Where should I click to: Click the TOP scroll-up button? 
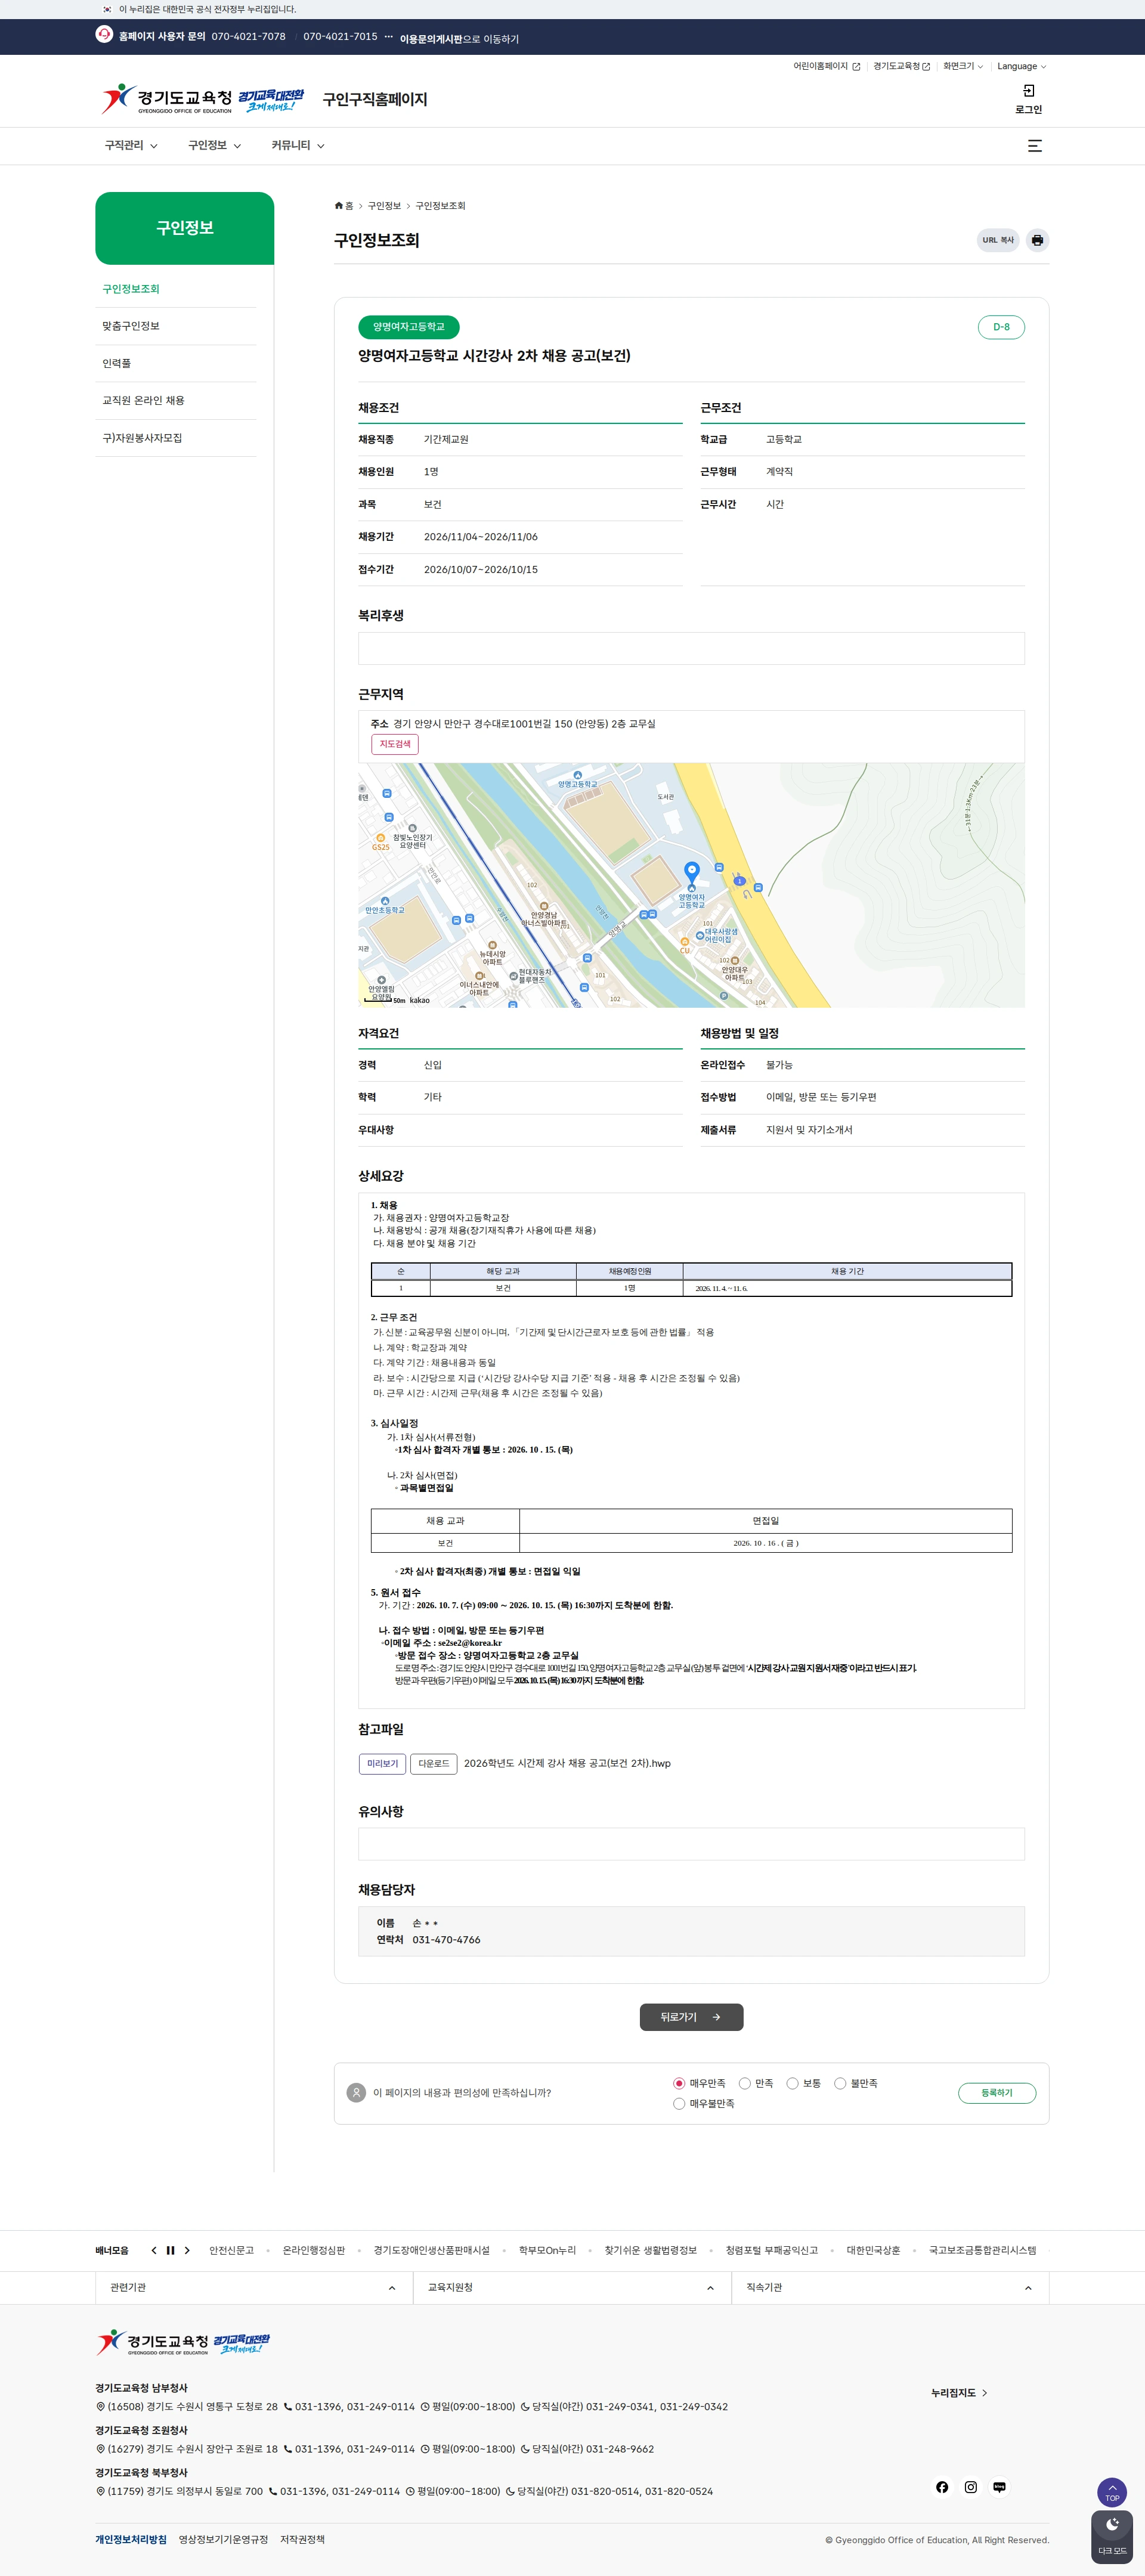click(1112, 2492)
